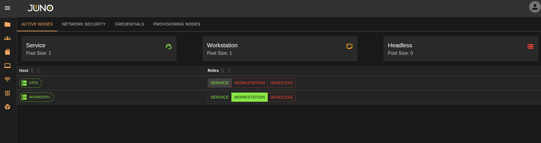Open the Provisioning Nodes tab
This screenshot has width=541, height=143.
[x=177, y=24]
